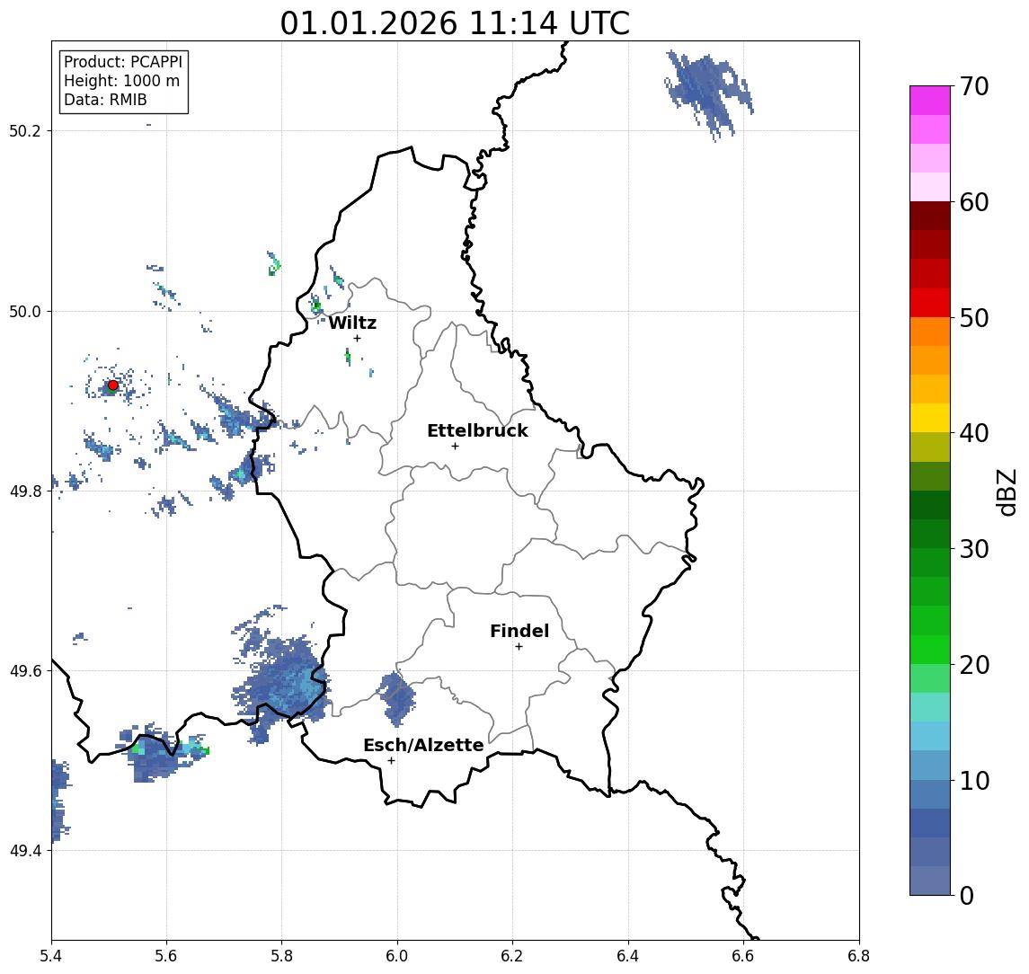Click the longitude tick label "5.6"
The width and height of the screenshot is (1029, 974).
pos(166,956)
